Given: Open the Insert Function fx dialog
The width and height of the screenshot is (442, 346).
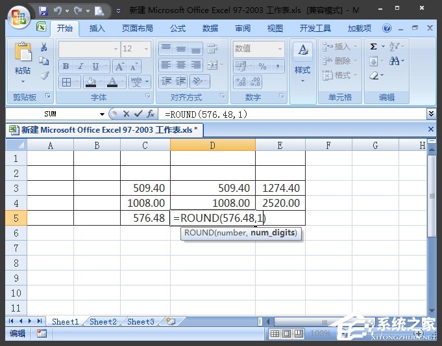Looking at the screenshot, I should [x=150, y=114].
